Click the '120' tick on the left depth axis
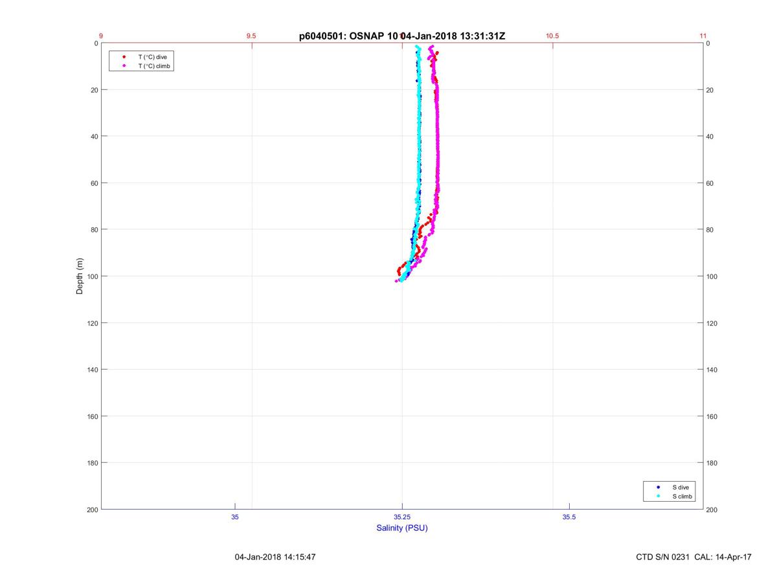This screenshot has height=573, width=777. click(x=93, y=323)
